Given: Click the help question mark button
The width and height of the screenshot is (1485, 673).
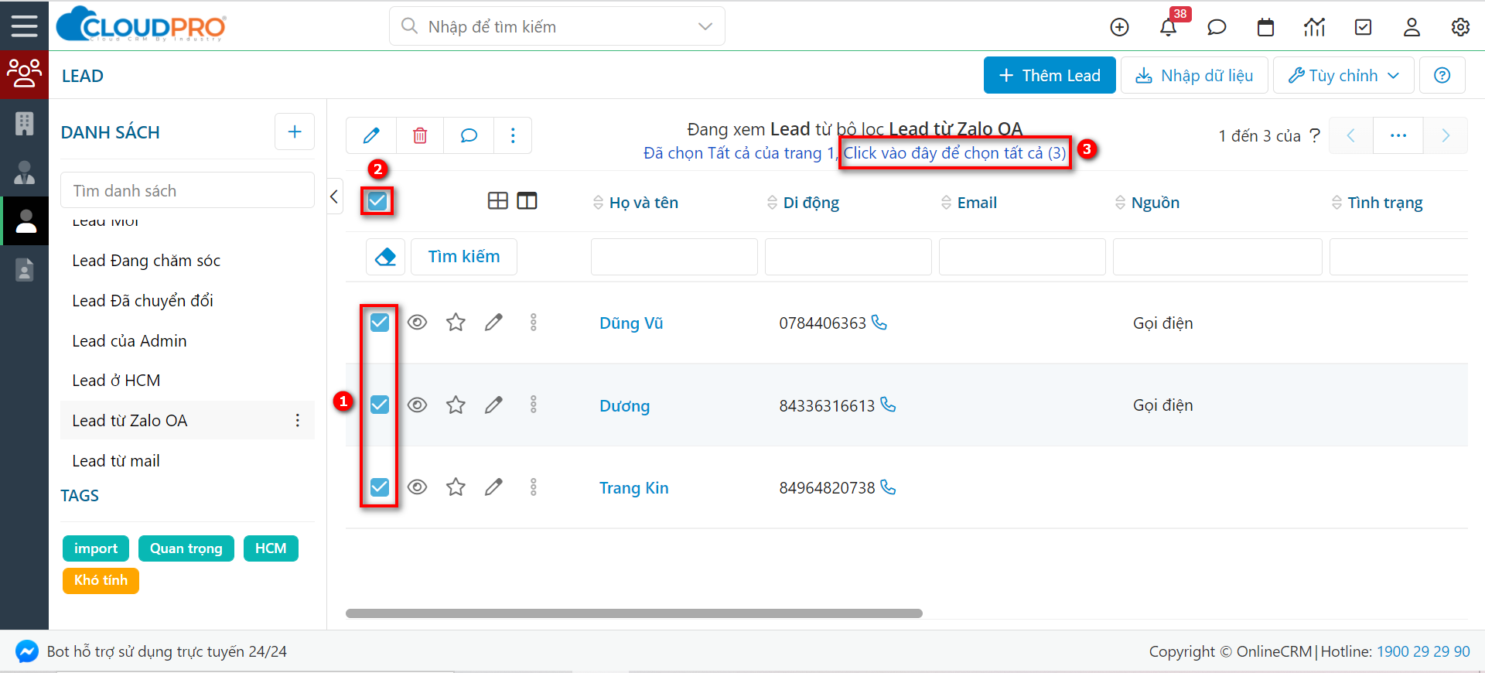Looking at the screenshot, I should click(1442, 75).
